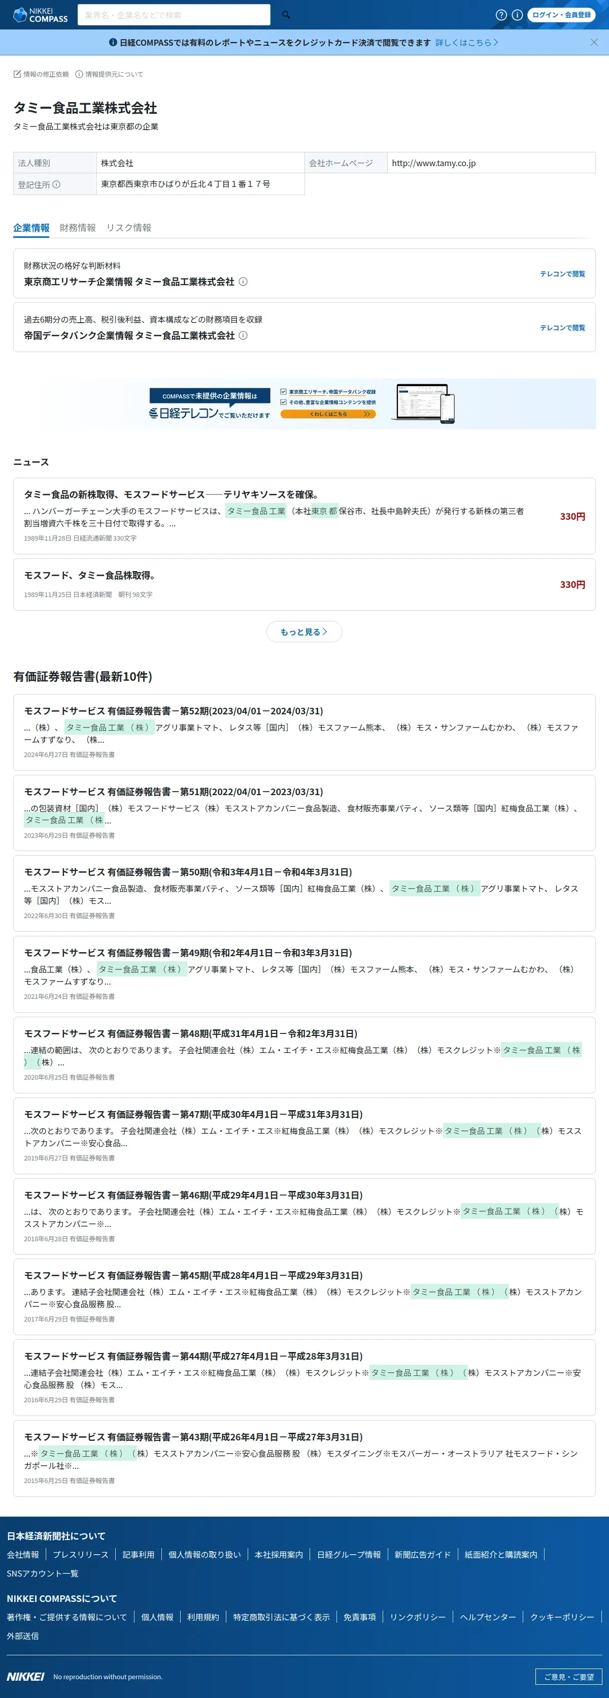Click registered address 東京都西東京市ひばりが丘北 text

tap(186, 184)
